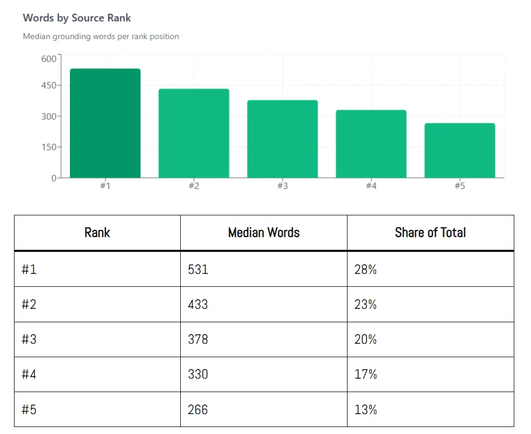This screenshot has width=531, height=434.
Task: Click the 20% share of total cell
Action: pos(430,339)
